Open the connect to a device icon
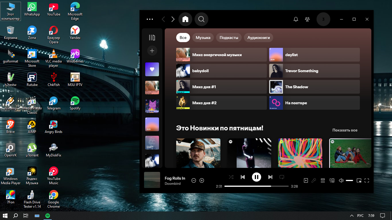 pos(332,180)
